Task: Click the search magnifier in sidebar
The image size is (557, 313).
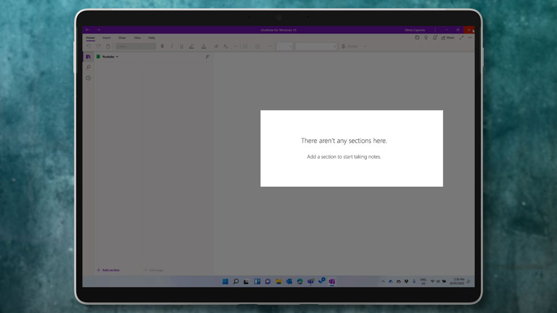Action: click(88, 67)
